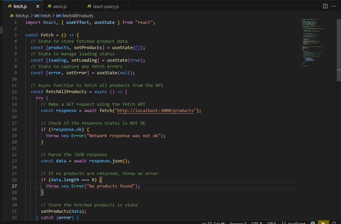Click the vertical scrollbar thumb
Image resolution: width=341 pixels, height=224 pixels.
339,50
